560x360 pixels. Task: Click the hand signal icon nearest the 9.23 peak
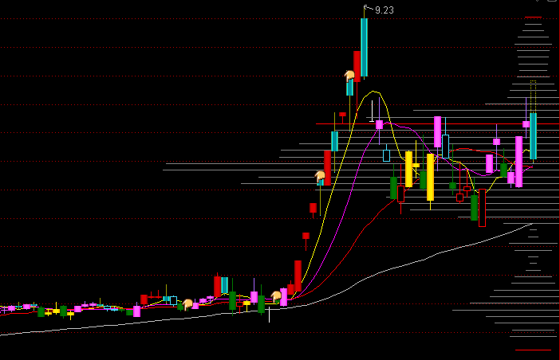(x=349, y=76)
